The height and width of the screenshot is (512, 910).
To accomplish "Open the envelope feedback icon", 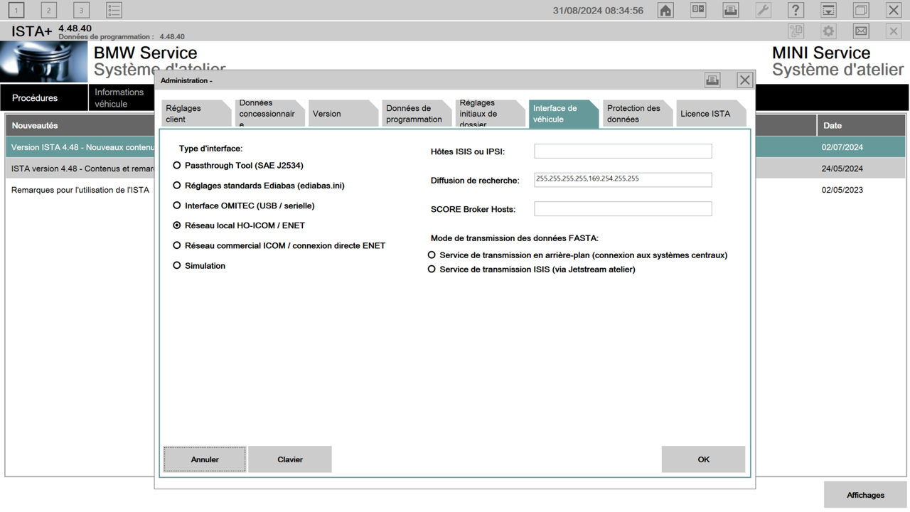I will (861, 31).
